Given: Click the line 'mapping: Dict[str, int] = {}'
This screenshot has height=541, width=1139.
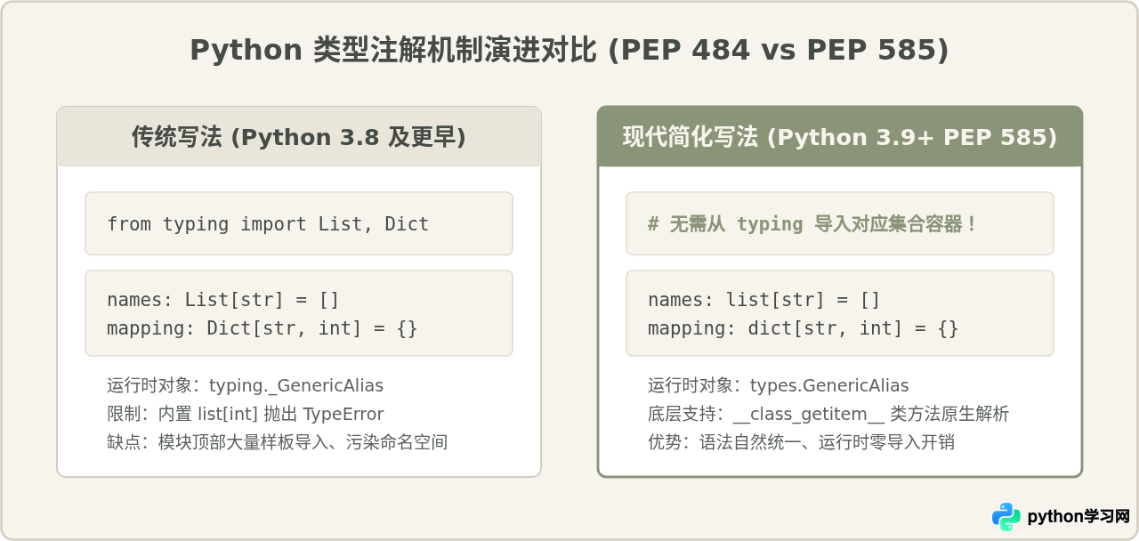Looking at the screenshot, I should pos(263,328).
